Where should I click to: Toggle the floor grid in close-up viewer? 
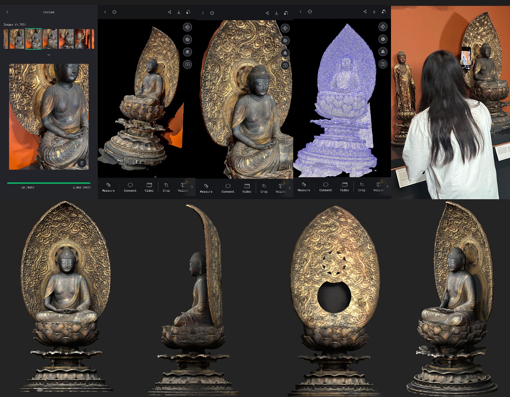(x=285, y=53)
